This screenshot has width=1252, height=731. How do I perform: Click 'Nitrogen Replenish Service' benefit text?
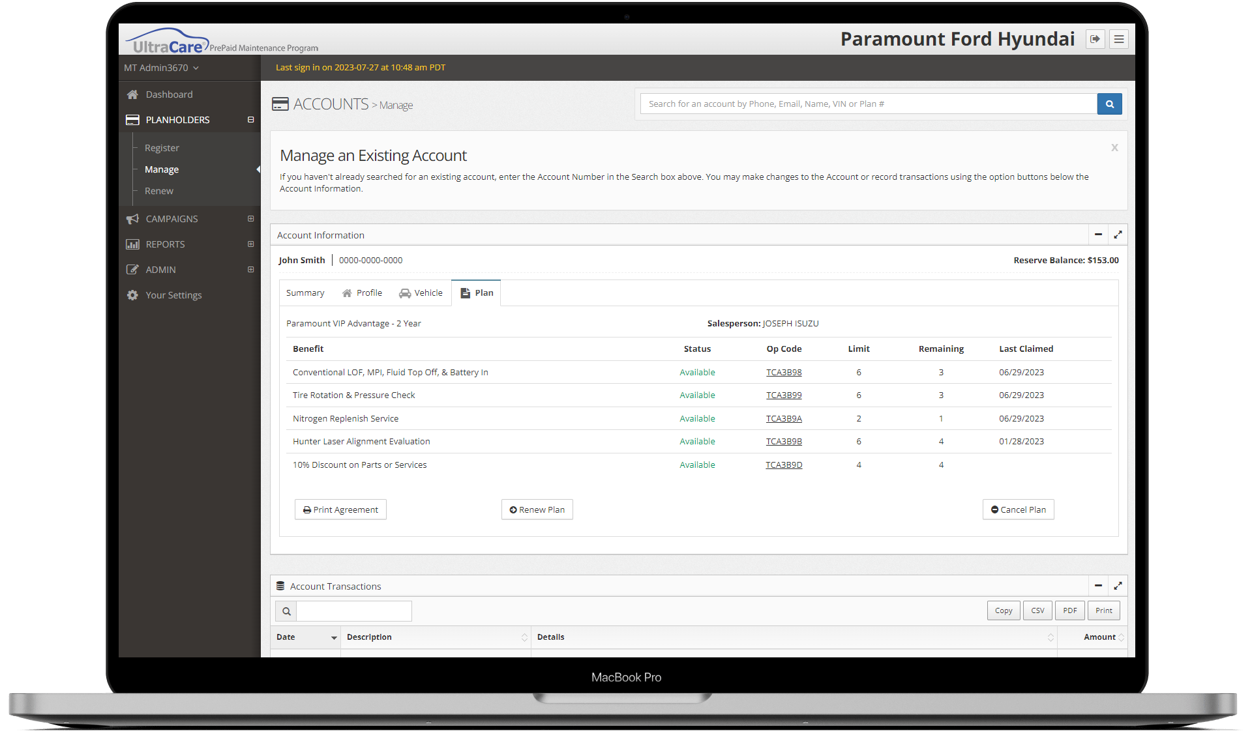tap(346, 419)
